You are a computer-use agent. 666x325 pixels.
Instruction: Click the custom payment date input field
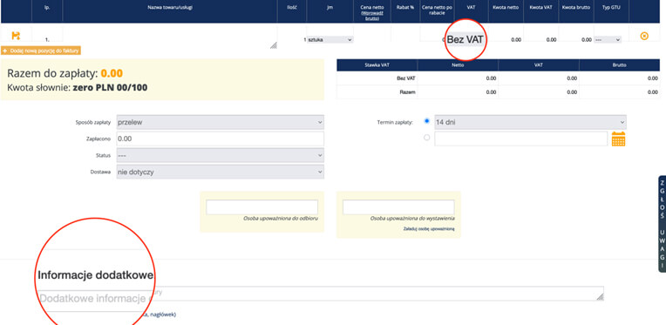click(520, 139)
